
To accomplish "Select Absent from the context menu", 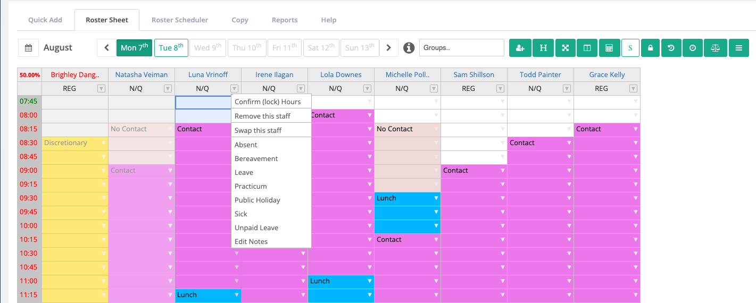I will coord(271,145).
